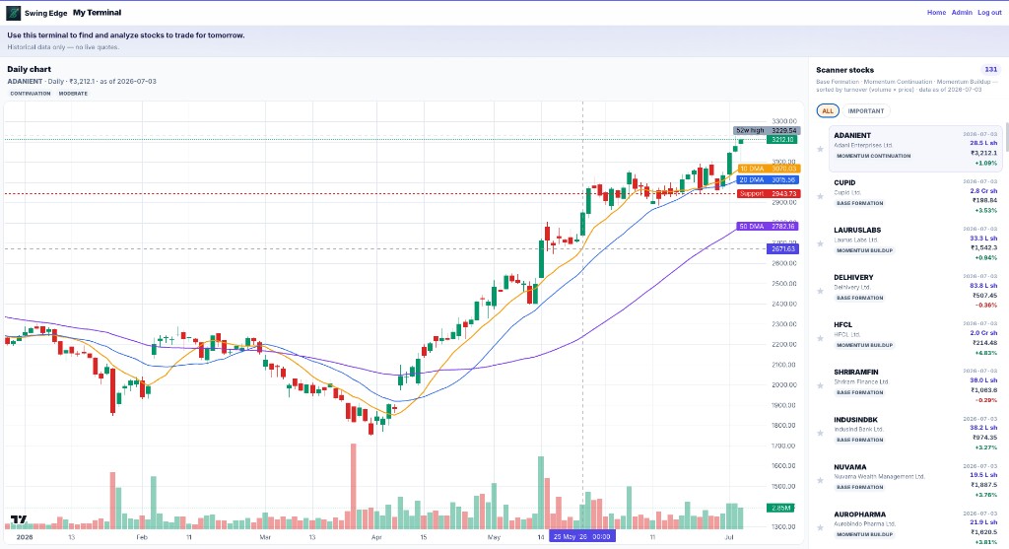Select the ALL filter pill

click(828, 110)
